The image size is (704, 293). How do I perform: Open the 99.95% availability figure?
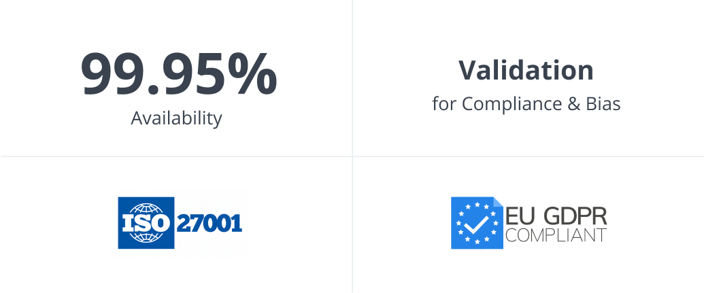tap(178, 73)
